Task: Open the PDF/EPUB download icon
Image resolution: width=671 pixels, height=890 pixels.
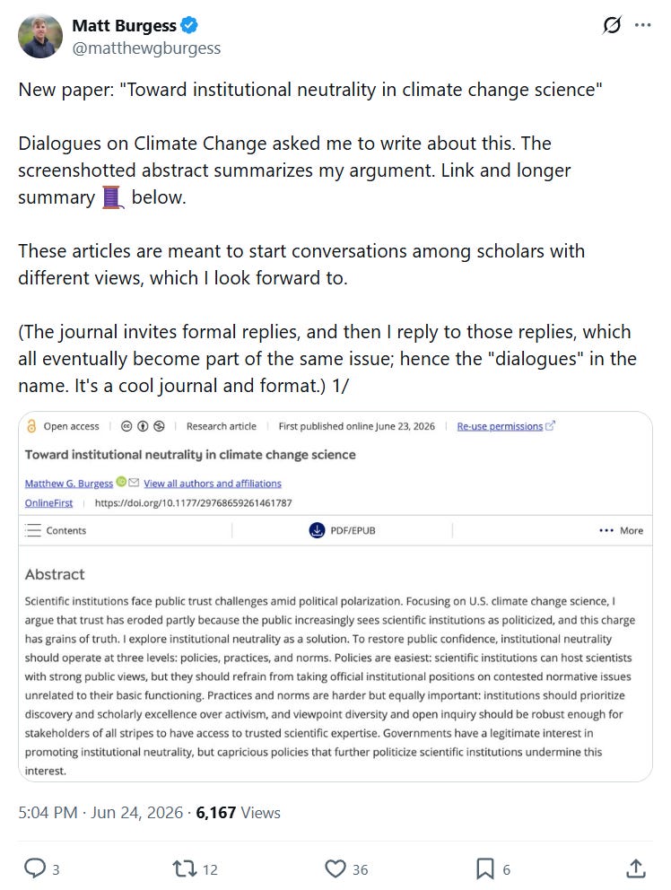Action: tap(317, 530)
